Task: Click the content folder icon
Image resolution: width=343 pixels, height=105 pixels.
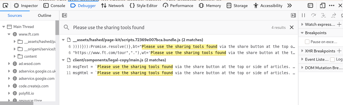Action: pyautogui.click(x=20, y=57)
